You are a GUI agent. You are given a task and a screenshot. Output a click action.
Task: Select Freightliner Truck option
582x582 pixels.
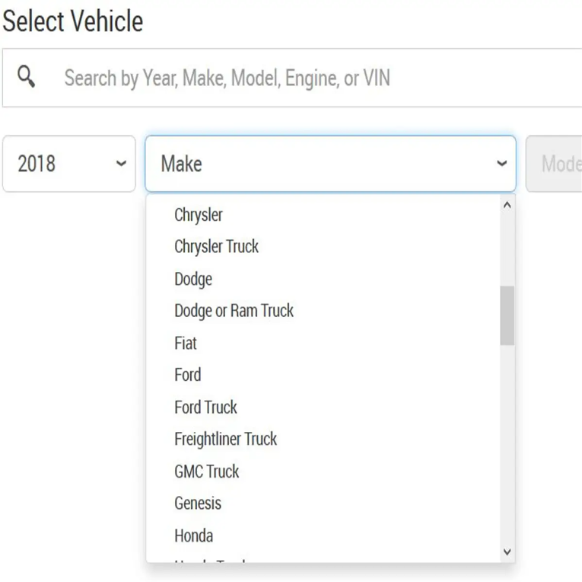coord(225,439)
